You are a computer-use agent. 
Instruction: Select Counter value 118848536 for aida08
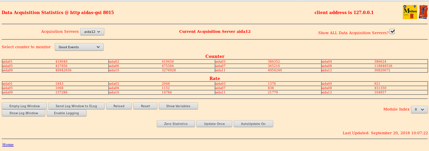pos(383,66)
